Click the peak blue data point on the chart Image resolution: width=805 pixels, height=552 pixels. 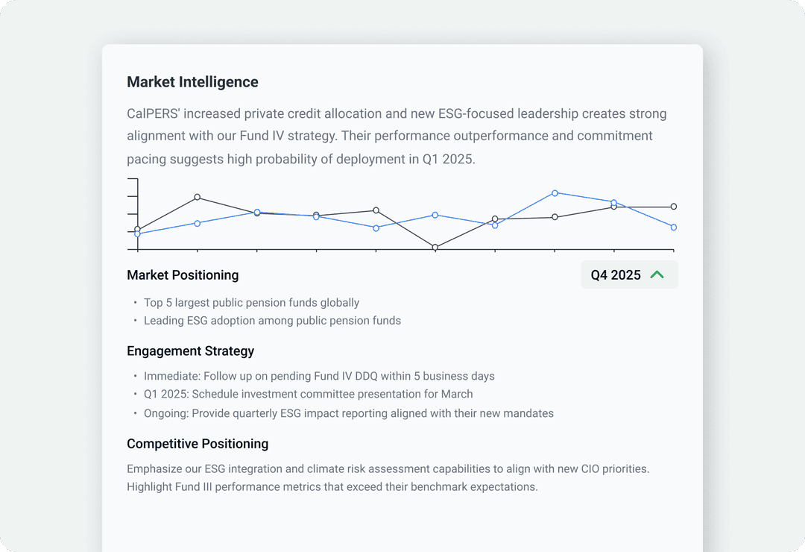555,193
